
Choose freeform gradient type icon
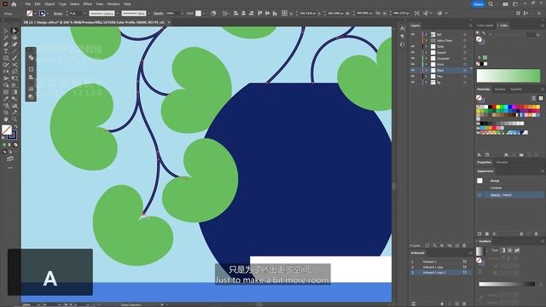517,250
